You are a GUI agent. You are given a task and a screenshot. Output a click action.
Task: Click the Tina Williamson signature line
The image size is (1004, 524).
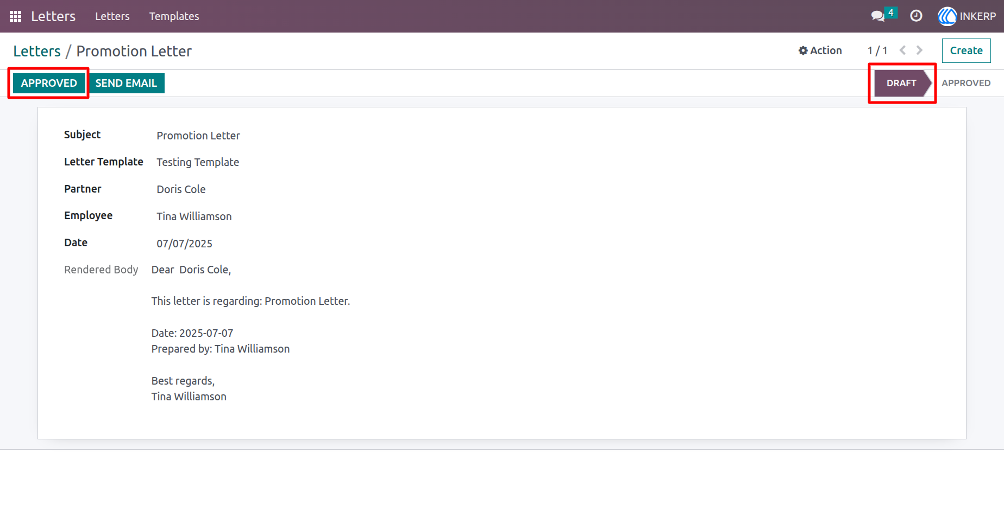(189, 397)
